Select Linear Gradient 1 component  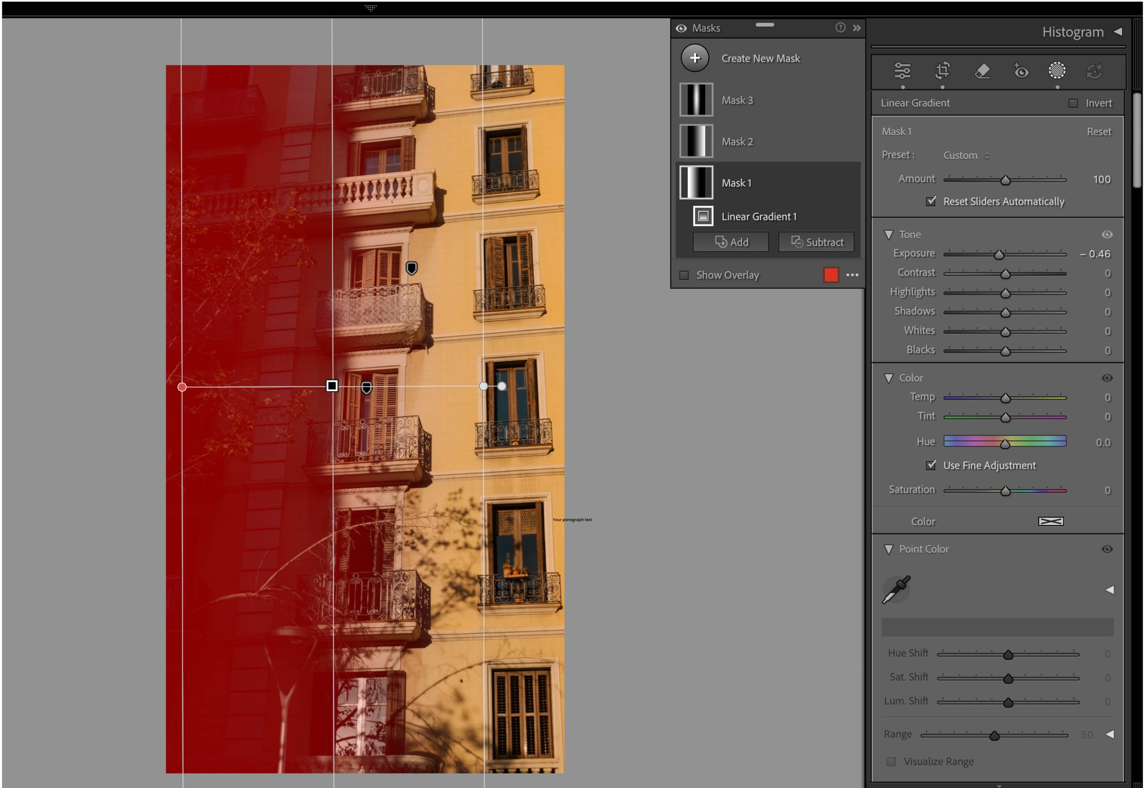(759, 217)
